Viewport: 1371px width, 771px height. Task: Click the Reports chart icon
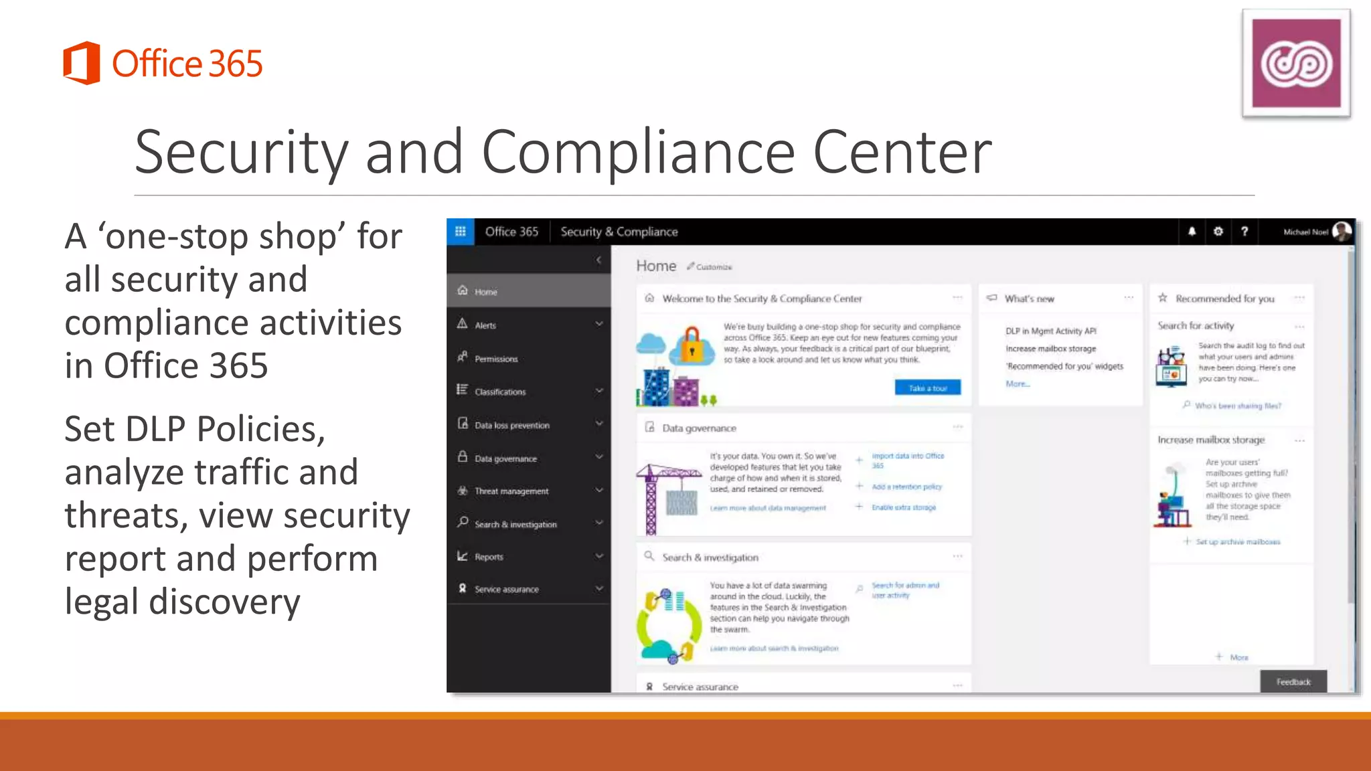[463, 555]
